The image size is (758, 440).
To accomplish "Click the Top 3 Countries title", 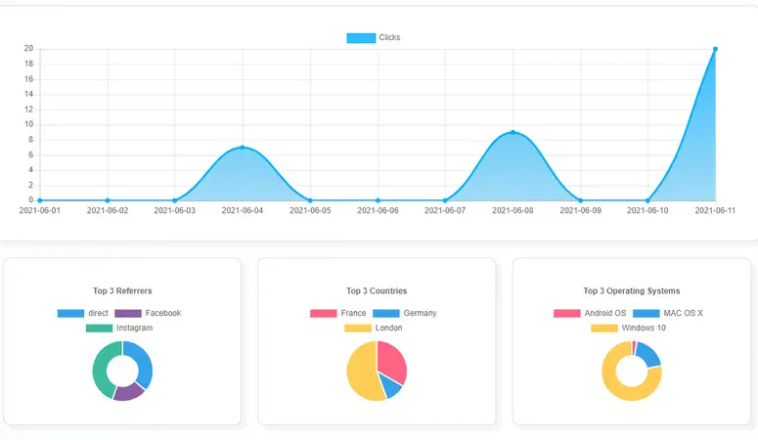I will [377, 291].
